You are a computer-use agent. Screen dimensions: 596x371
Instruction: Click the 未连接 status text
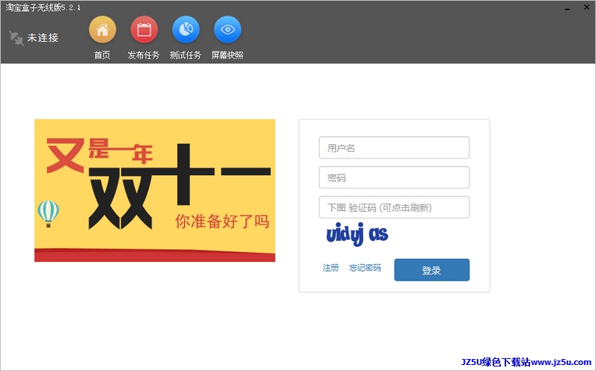43,37
